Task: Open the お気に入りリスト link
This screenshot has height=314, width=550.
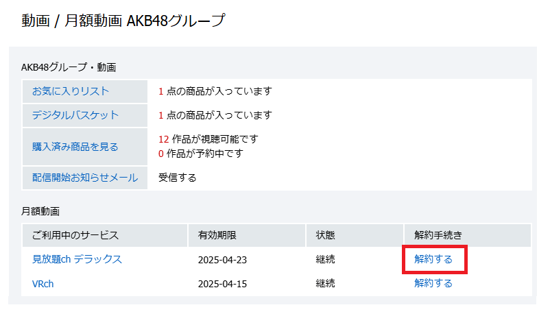Action: pyautogui.click(x=70, y=91)
